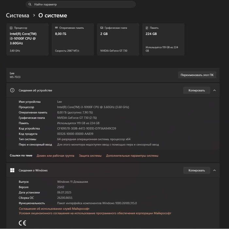Viewport: 229px width, 229px height.
Task: Click 3.60 GHz caption in processor card
Action: 15,51
